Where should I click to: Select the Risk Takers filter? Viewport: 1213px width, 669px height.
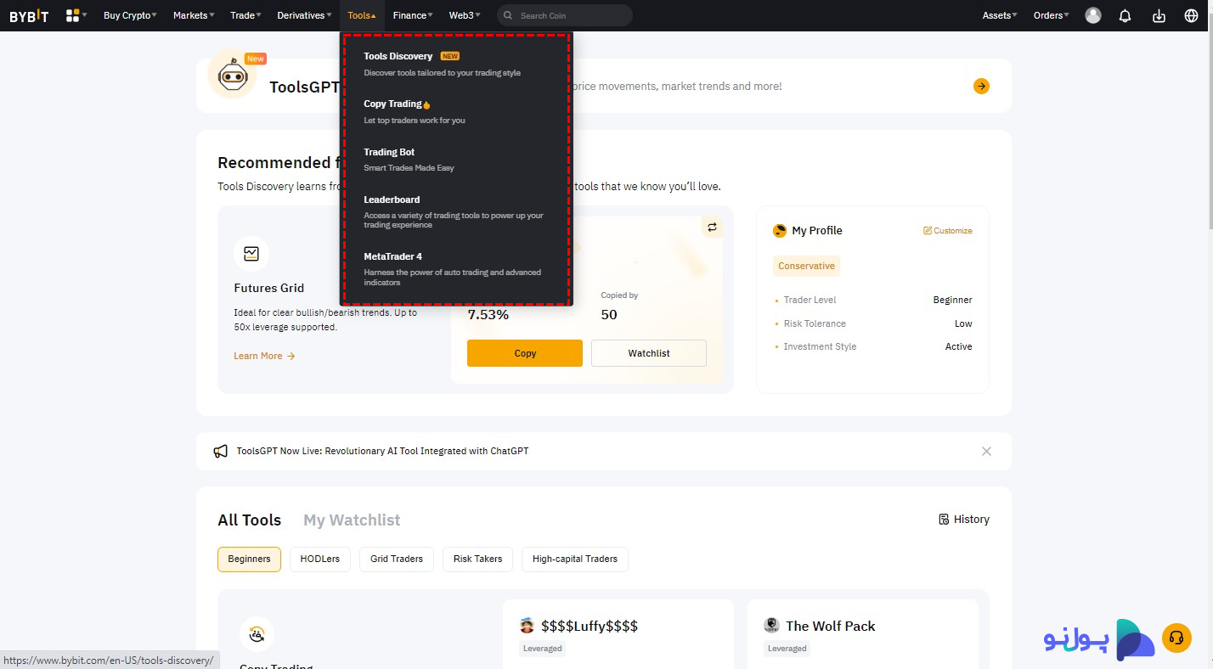coord(477,559)
